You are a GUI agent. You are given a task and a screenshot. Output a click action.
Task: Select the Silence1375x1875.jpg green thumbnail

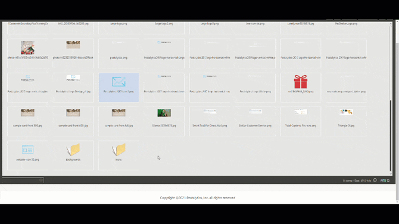pos(164,113)
